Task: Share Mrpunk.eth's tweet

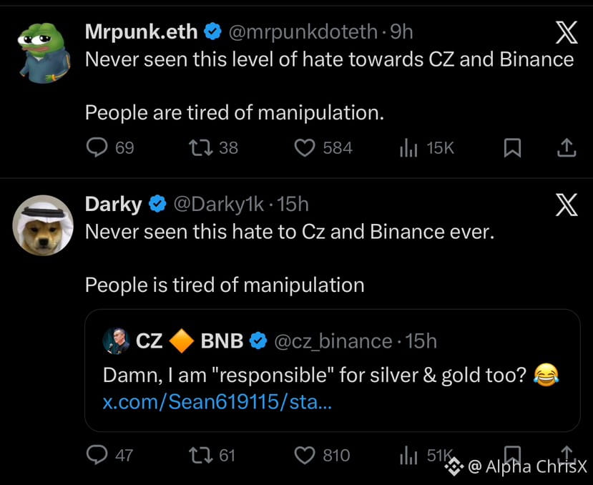Action: coord(566,148)
